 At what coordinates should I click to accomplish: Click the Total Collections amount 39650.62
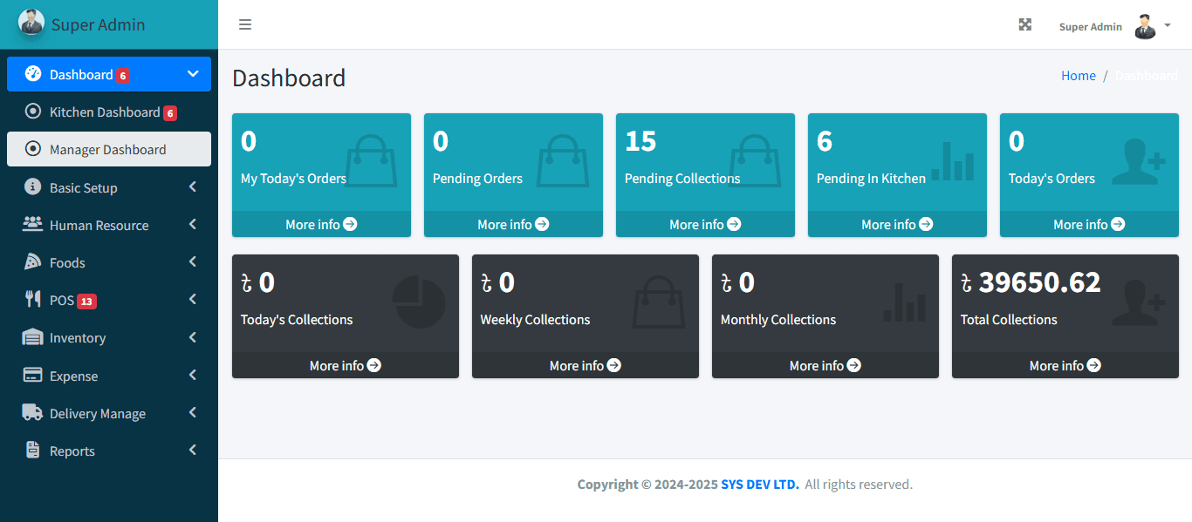(1039, 282)
